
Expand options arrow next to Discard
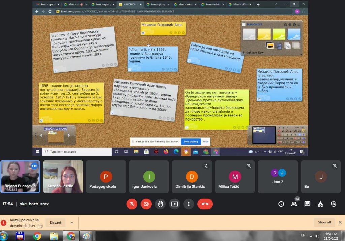point(72,222)
